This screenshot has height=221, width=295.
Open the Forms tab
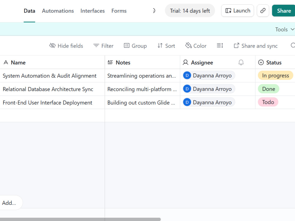click(119, 11)
